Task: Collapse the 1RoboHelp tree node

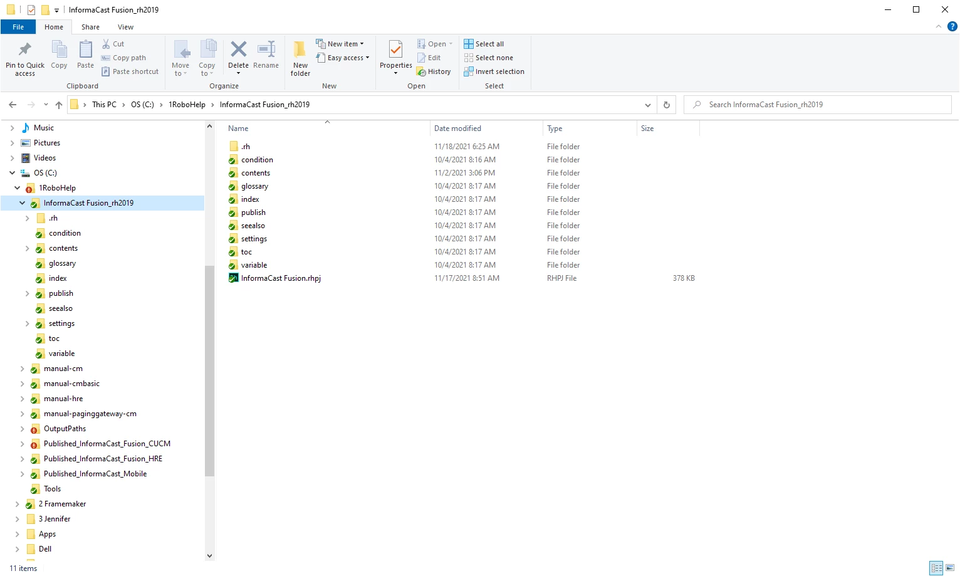Action: pyautogui.click(x=17, y=188)
